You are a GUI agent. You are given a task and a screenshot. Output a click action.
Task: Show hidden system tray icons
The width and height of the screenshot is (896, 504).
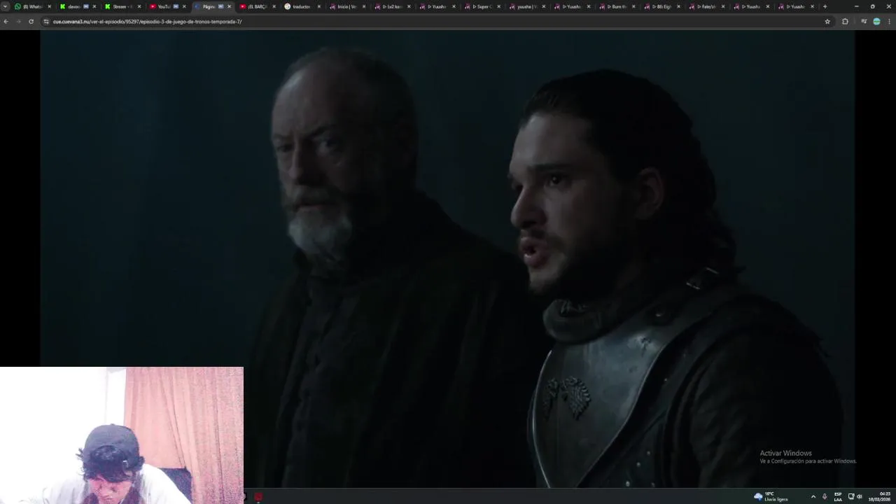point(813,496)
